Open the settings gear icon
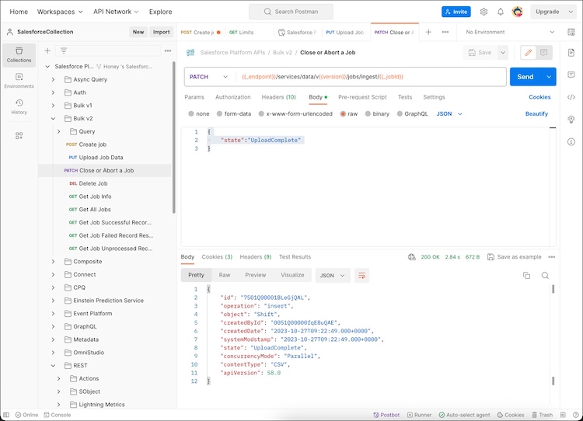 484,12
